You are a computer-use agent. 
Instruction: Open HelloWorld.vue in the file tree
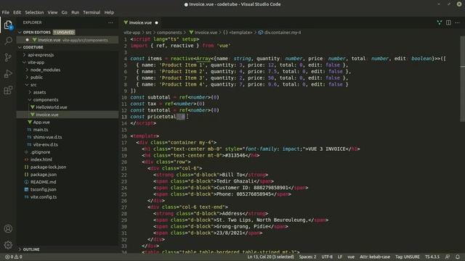(x=52, y=107)
